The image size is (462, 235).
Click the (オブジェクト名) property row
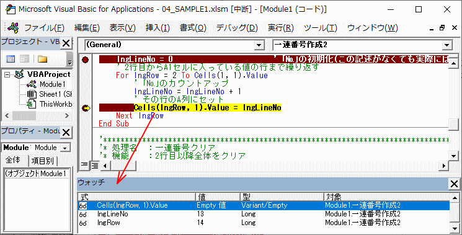37,174
